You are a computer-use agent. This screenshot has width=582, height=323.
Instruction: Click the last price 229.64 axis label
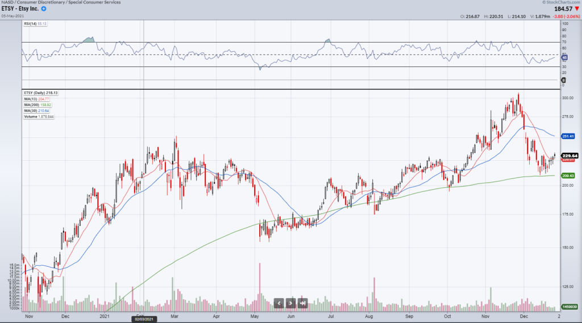coord(569,156)
